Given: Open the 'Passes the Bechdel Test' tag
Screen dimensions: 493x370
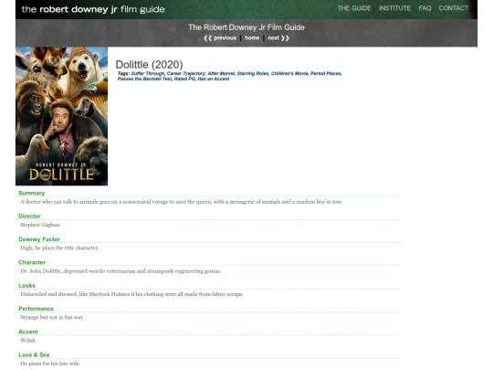Looking at the screenshot, I should (x=144, y=79).
